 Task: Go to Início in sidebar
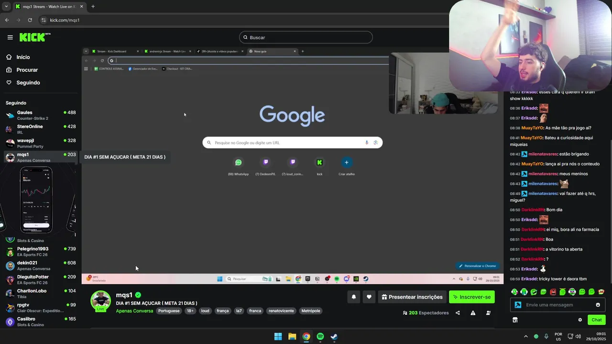(23, 57)
